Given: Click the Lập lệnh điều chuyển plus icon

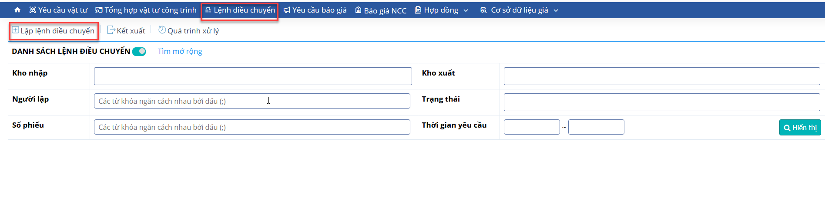Looking at the screenshot, I should (15, 30).
